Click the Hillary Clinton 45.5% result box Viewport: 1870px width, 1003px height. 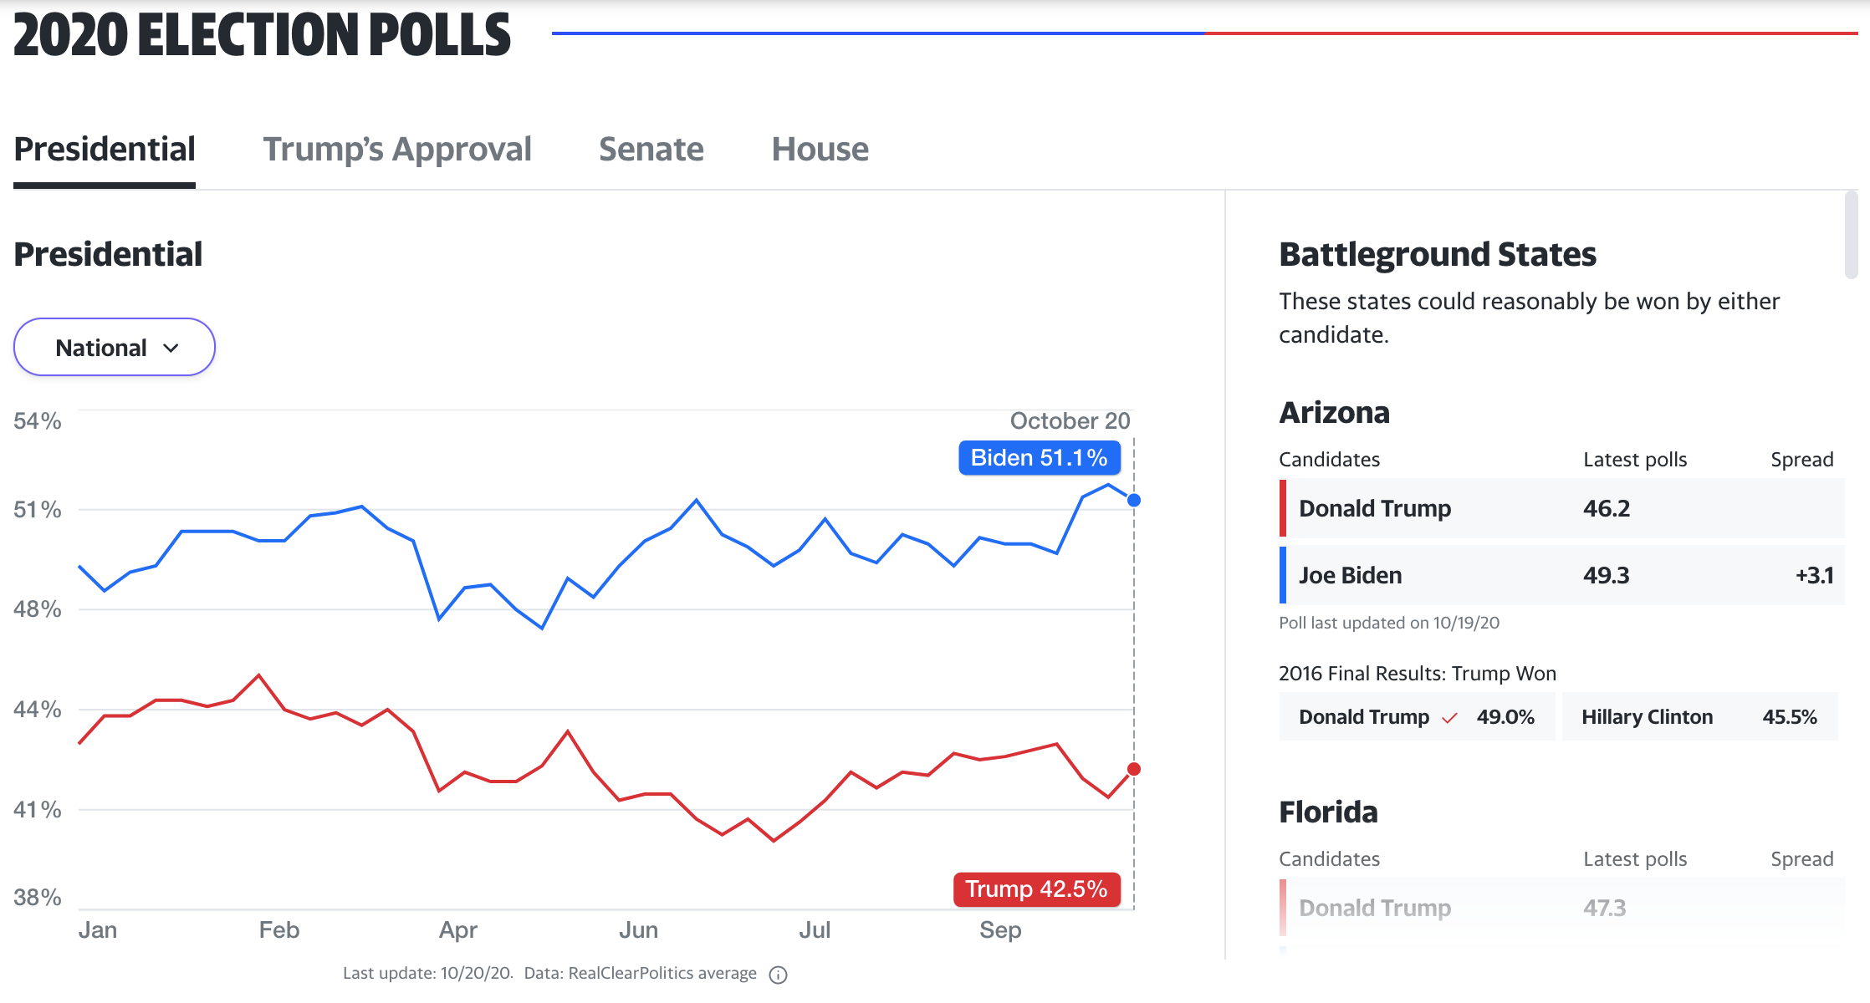pyautogui.click(x=1699, y=717)
